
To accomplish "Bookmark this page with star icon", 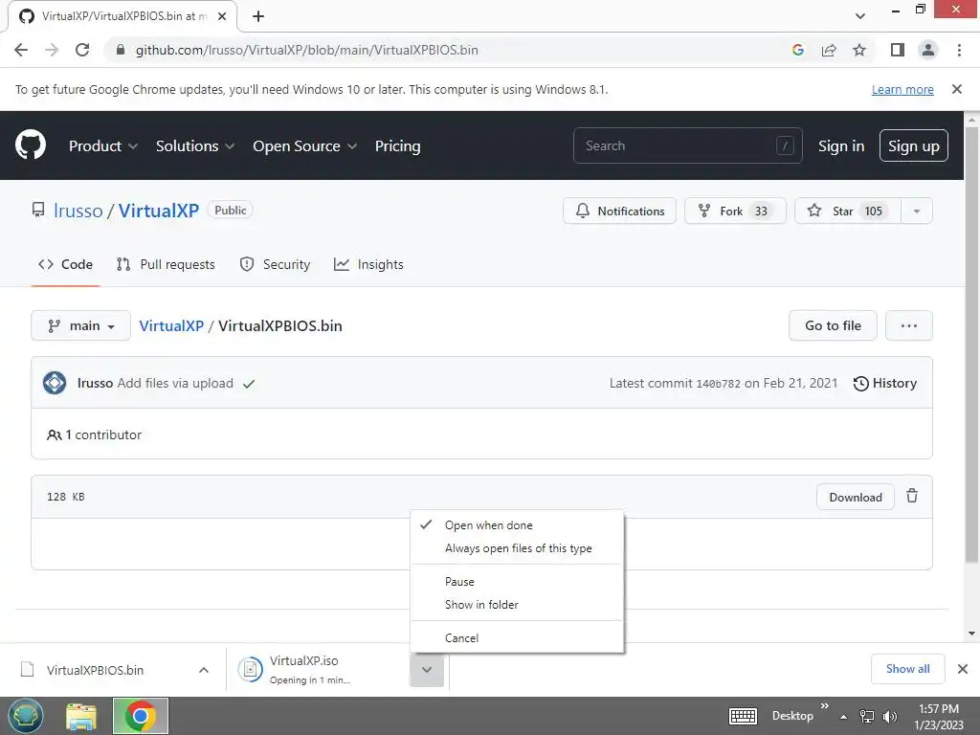I will 859,50.
